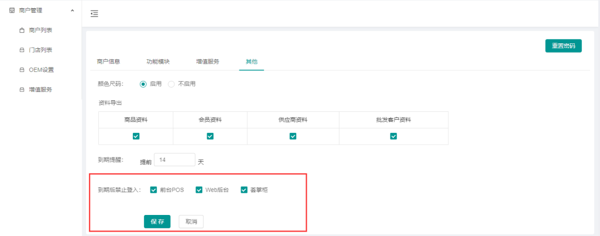600x236 pixels.
Task: Toggle the Web后台 checkbox
Action: [x=199, y=190]
